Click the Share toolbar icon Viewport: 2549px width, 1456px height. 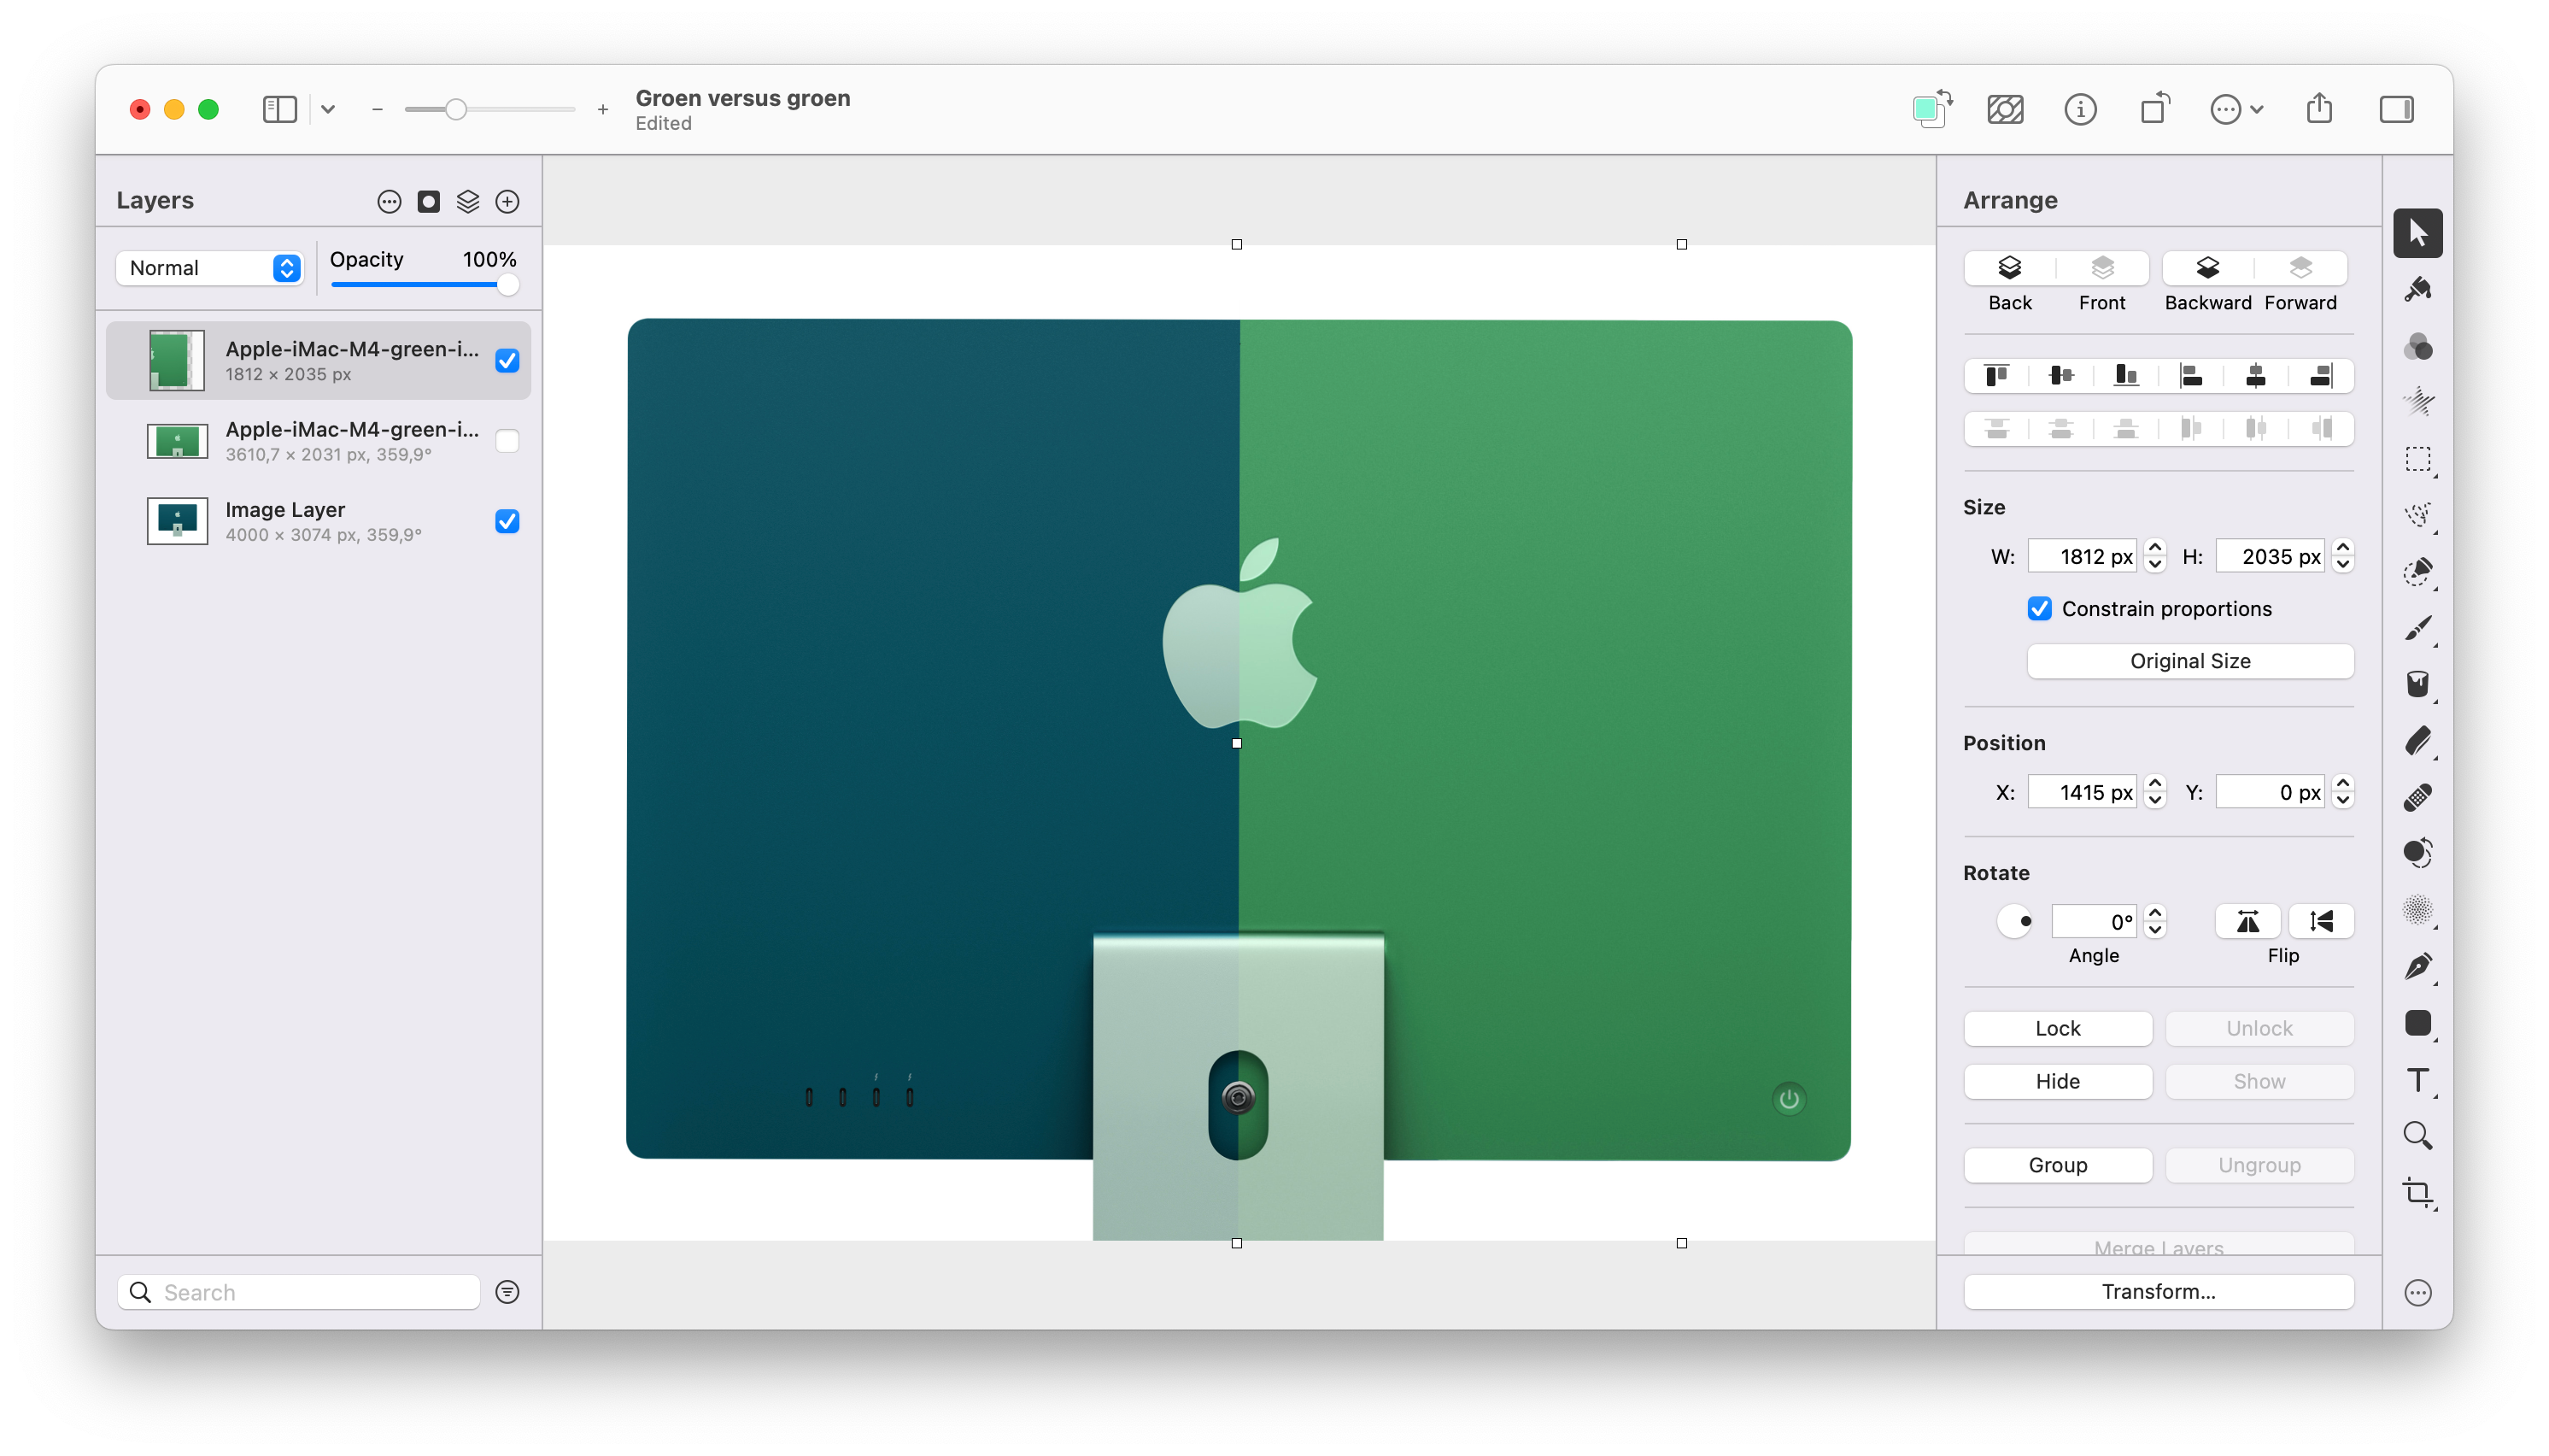point(2319,109)
